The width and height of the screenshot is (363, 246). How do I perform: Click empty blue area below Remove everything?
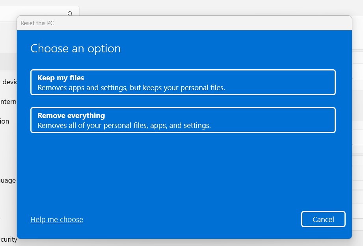pyautogui.click(x=182, y=169)
